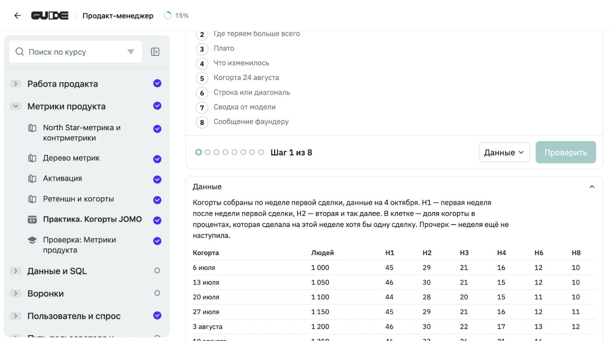View the 15% course progress ring

pyautogui.click(x=167, y=16)
